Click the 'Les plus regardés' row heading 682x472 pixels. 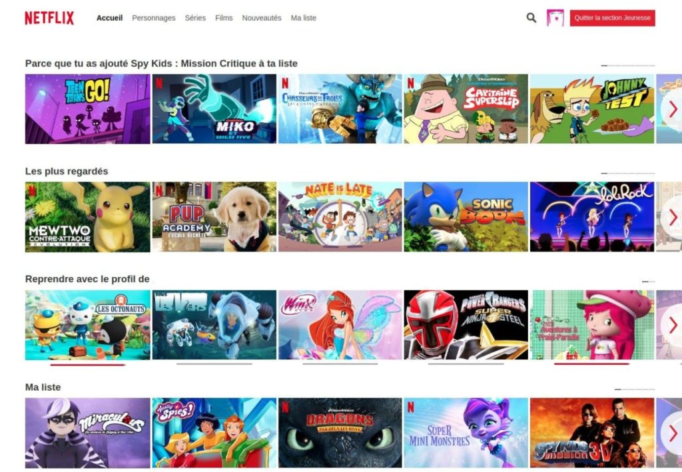[x=67, y=171]
